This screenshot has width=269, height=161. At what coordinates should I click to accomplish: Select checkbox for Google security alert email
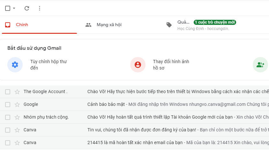8,105
